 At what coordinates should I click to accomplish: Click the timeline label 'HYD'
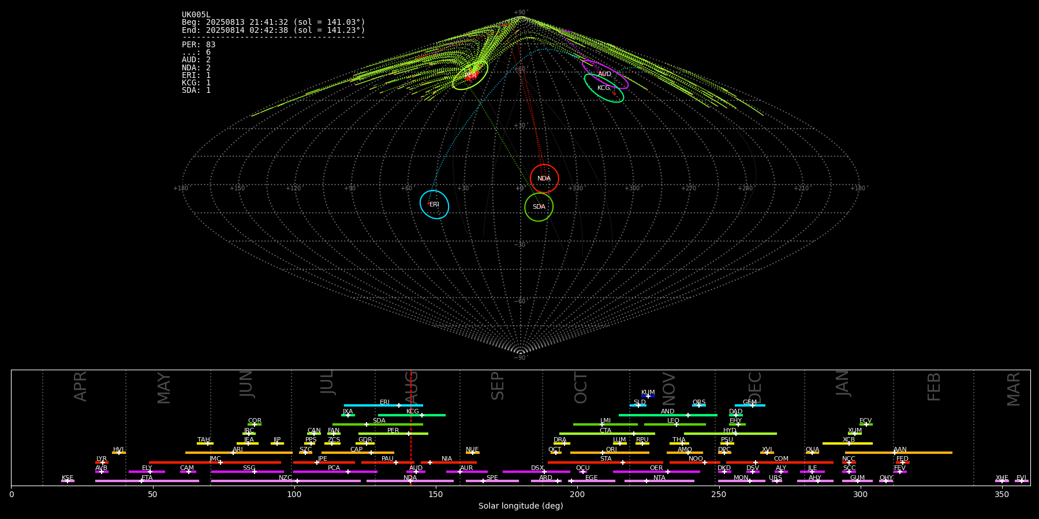(x=730, y=431)
